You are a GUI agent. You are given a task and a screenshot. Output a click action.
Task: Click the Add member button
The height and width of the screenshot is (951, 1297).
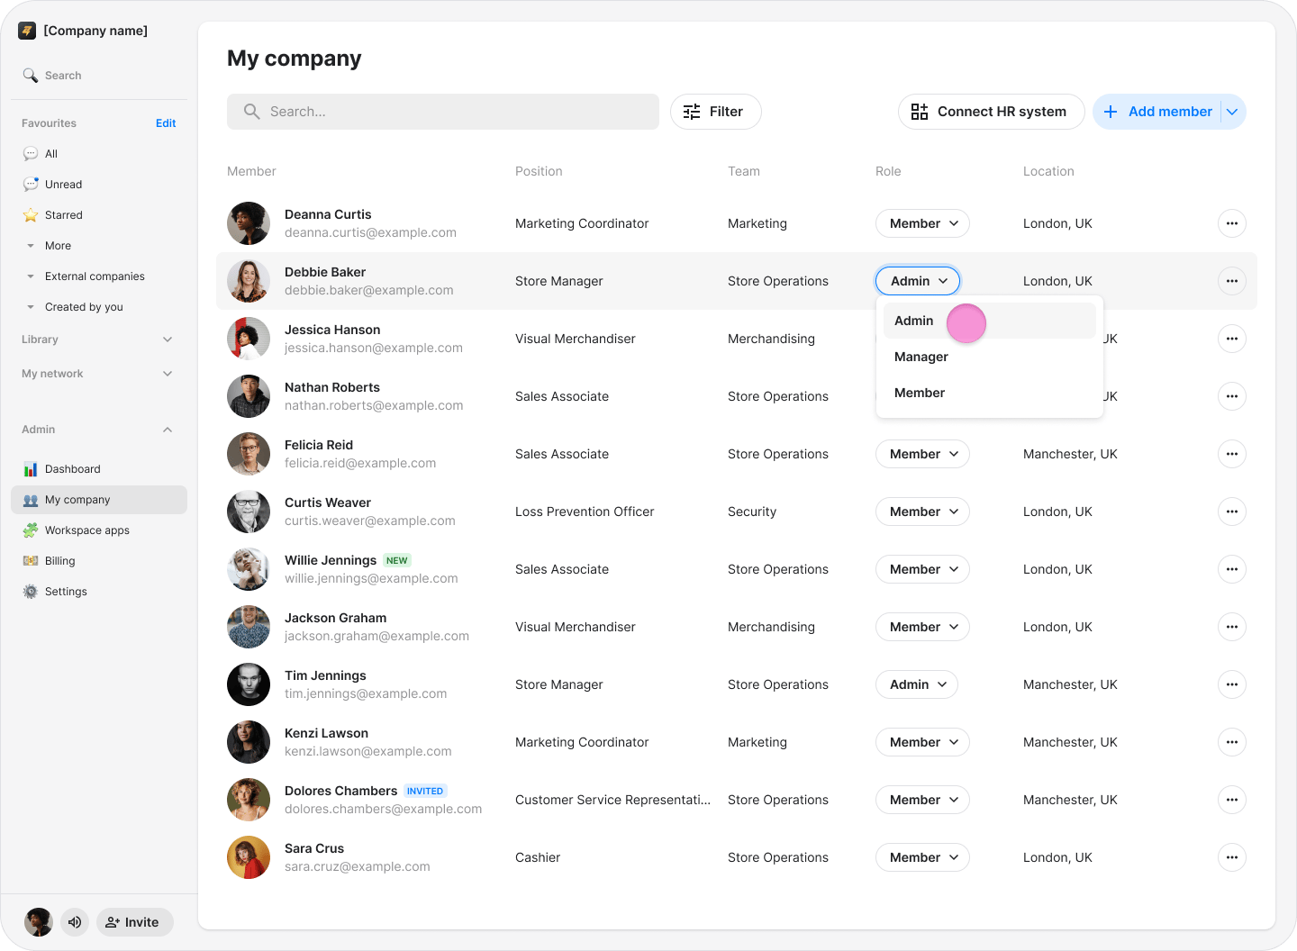[1157, 112]
